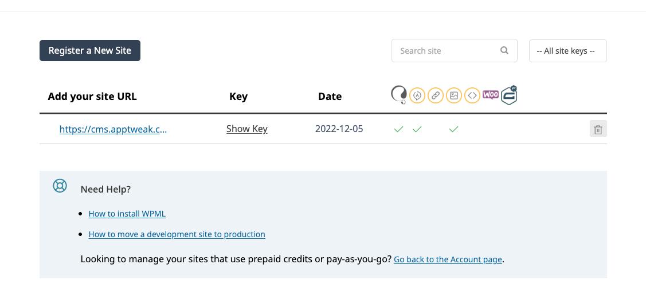Click the third green checkmark under image icon
Screen dimensions: 646x300
(x=454, y=130)
